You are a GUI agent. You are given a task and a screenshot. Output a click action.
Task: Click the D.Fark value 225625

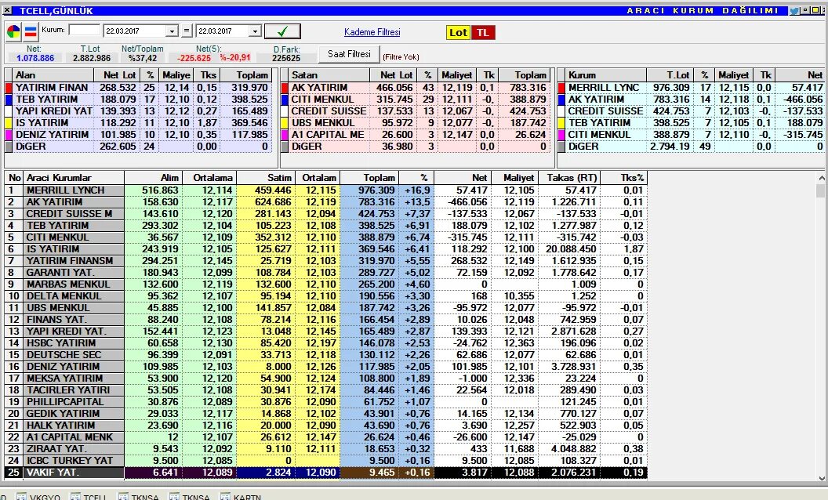tap(286, 58)
